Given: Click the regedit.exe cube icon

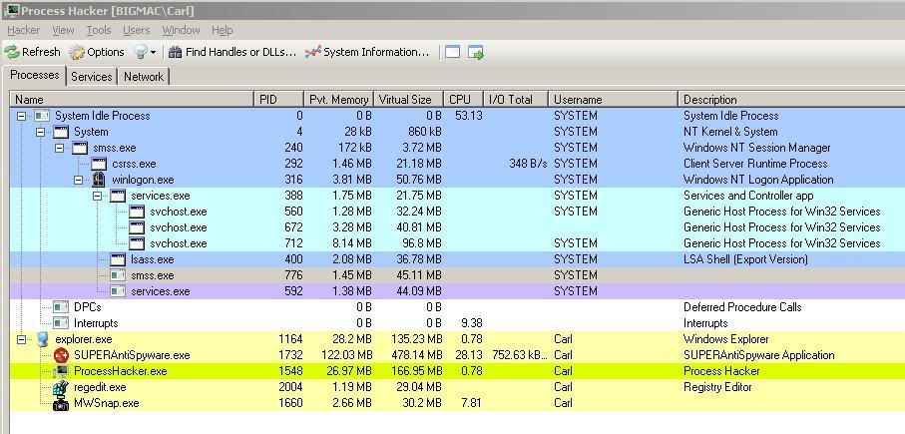Looking at the screenshot, I should (x=61, y=387).
